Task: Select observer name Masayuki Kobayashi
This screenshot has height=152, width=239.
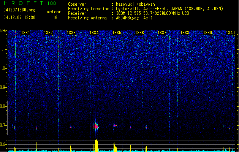Action: [136, 4]
